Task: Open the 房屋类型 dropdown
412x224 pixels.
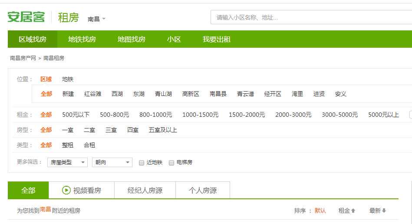Action: coord(67,162)
